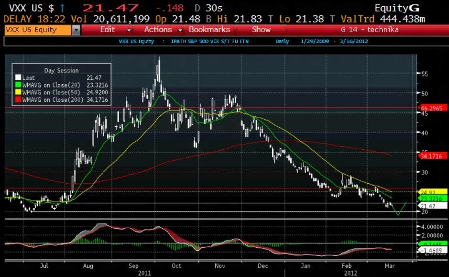Screen dimensions: 449x277
Task: Click the 2012 year label
Action: click(350, 273)
